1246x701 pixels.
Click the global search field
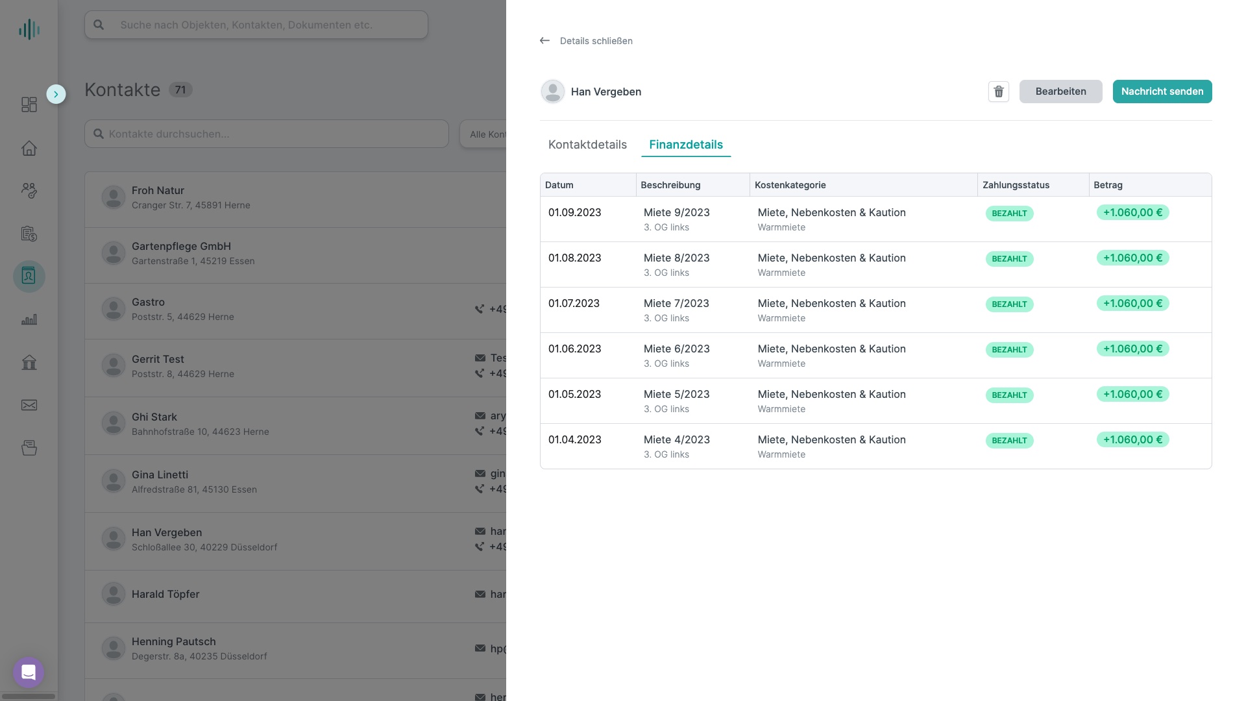tap(256, 25)
